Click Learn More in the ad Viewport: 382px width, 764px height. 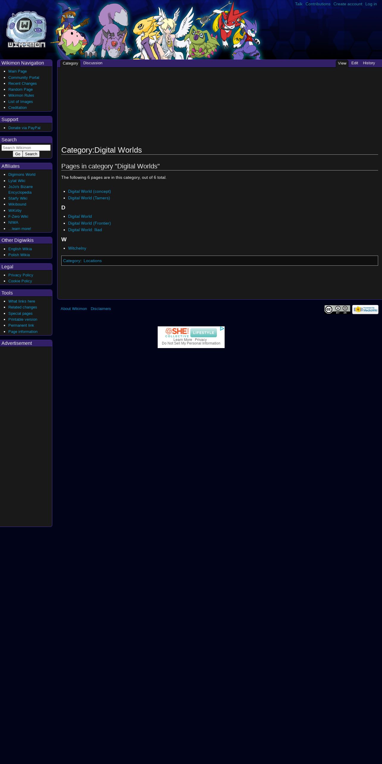pyautogui.click(x=183, y=340)
